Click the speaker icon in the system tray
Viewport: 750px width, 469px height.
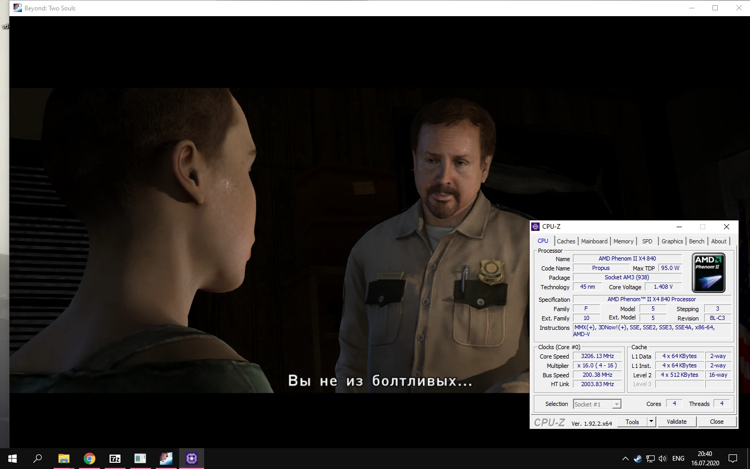[662, 459]
